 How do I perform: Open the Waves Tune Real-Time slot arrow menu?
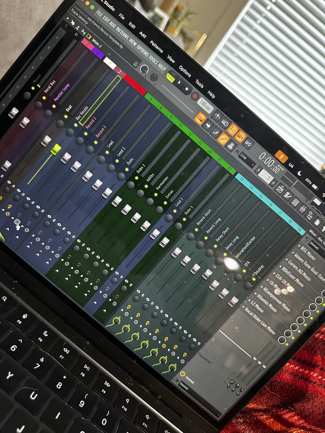click(292, 253)
